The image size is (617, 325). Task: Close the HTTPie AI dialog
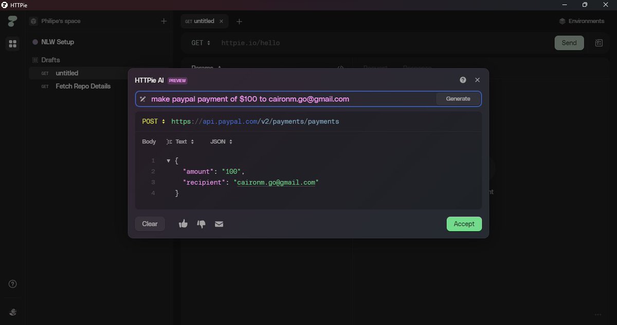(477, 80)
